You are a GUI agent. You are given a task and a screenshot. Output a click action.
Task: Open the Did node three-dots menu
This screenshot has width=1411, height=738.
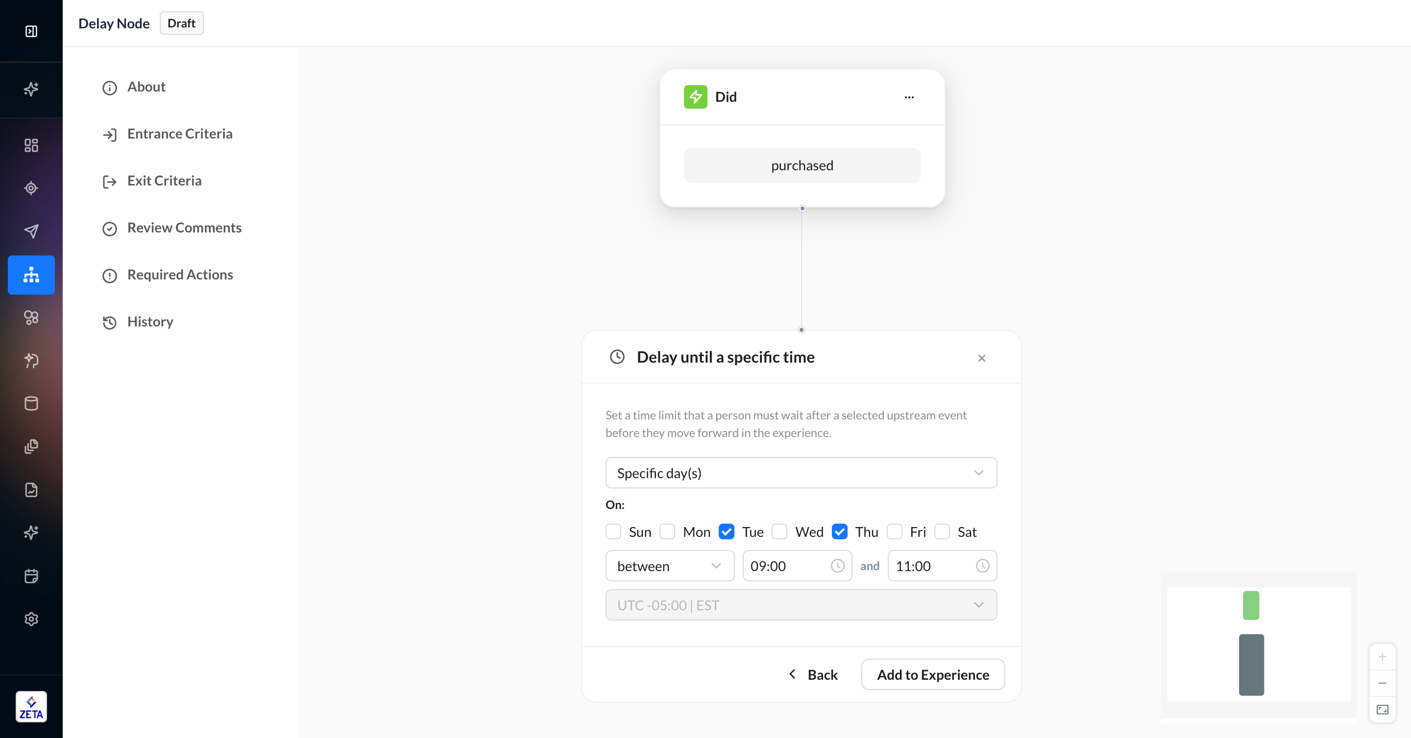[909, 97]
